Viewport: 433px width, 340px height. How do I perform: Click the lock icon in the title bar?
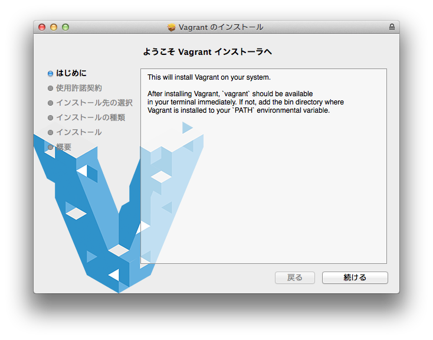point(392,27)
